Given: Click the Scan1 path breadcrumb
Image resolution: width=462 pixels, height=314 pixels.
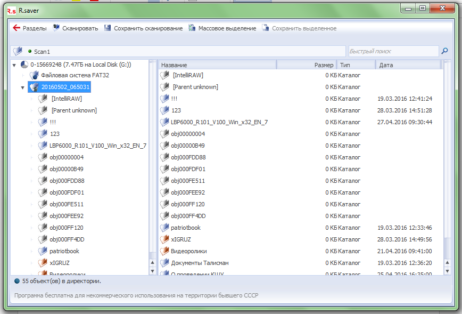Looking at the screenshot, I should click(42, 51).
